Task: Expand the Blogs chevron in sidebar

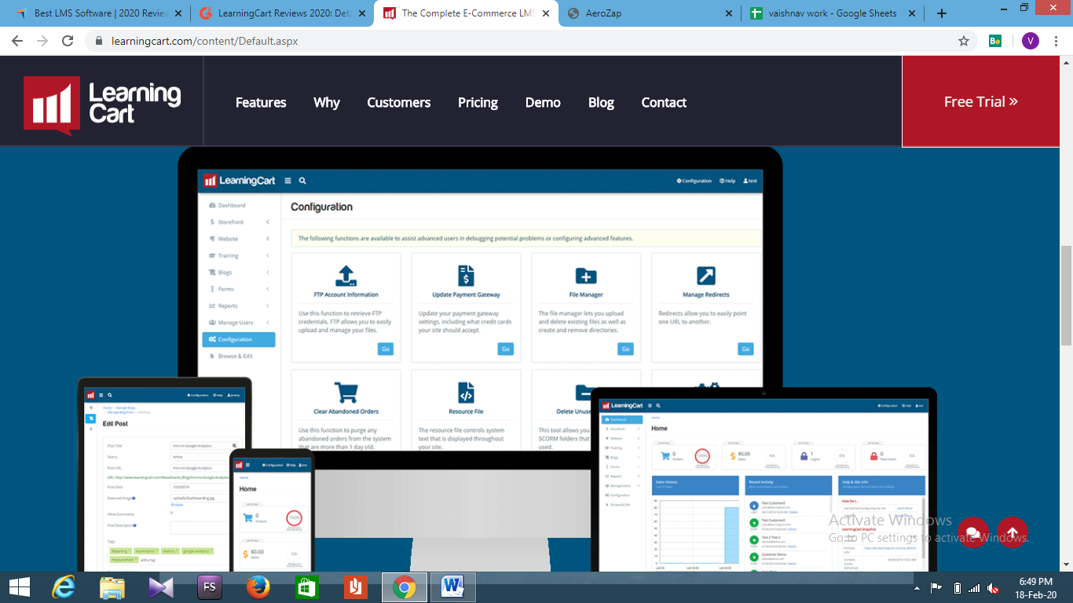Action: (x=267, y=272)
